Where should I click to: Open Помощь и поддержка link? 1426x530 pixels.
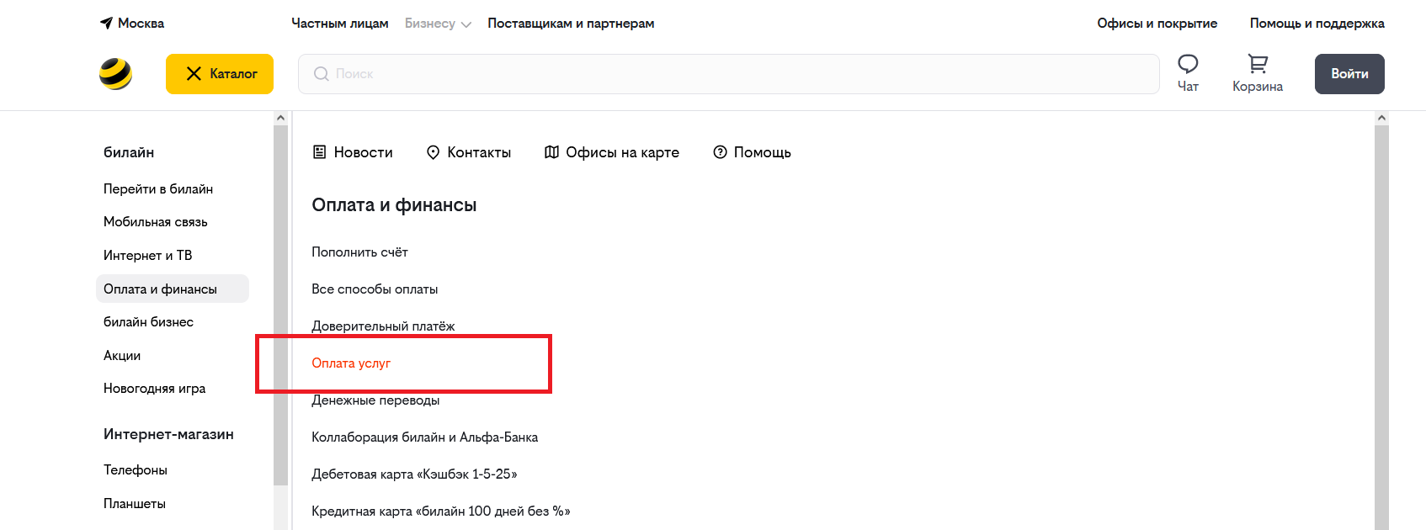click(x=1317, y=24)
